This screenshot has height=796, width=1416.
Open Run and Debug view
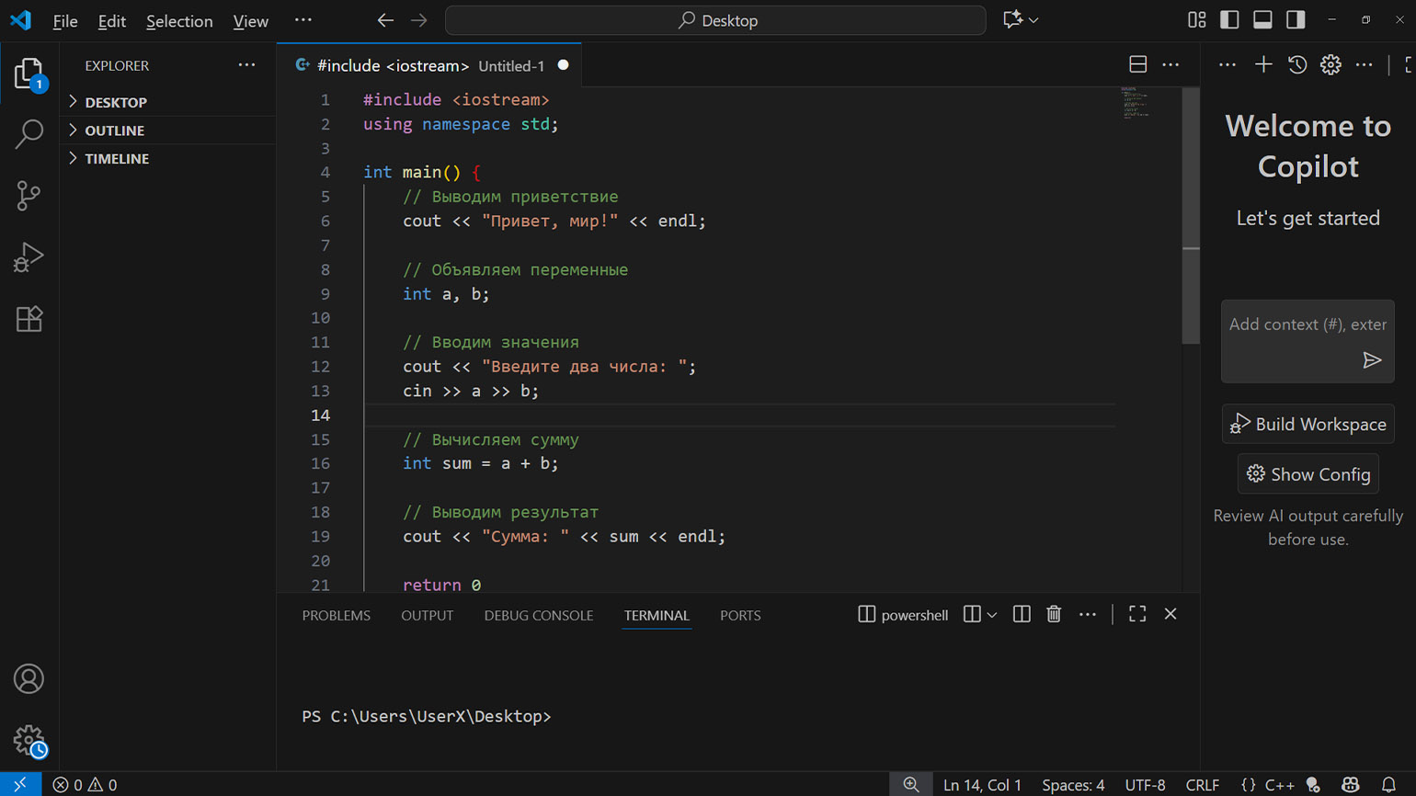29,257
